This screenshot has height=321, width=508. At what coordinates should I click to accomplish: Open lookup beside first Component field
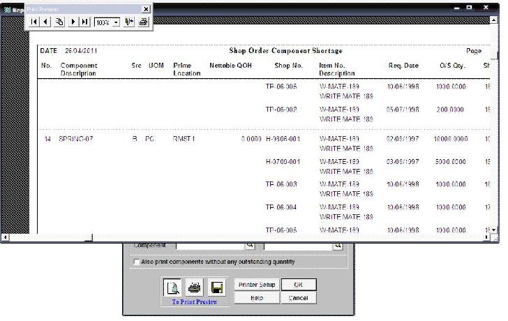pos(250,246)
